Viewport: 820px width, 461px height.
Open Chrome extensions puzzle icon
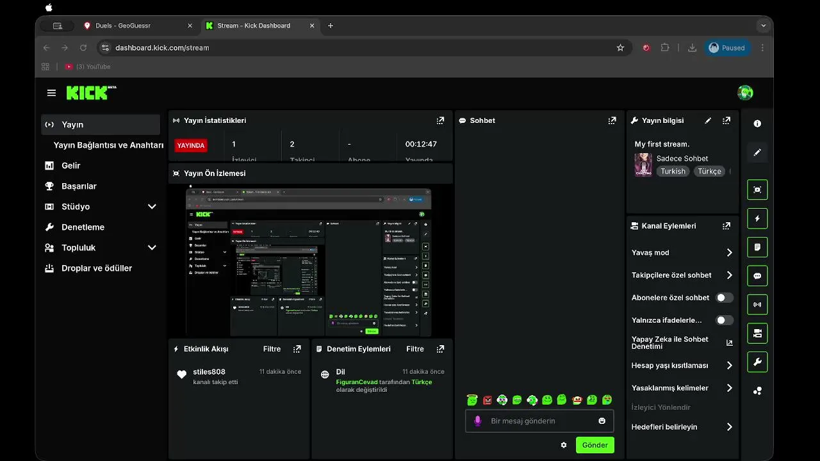pos(665,47)
